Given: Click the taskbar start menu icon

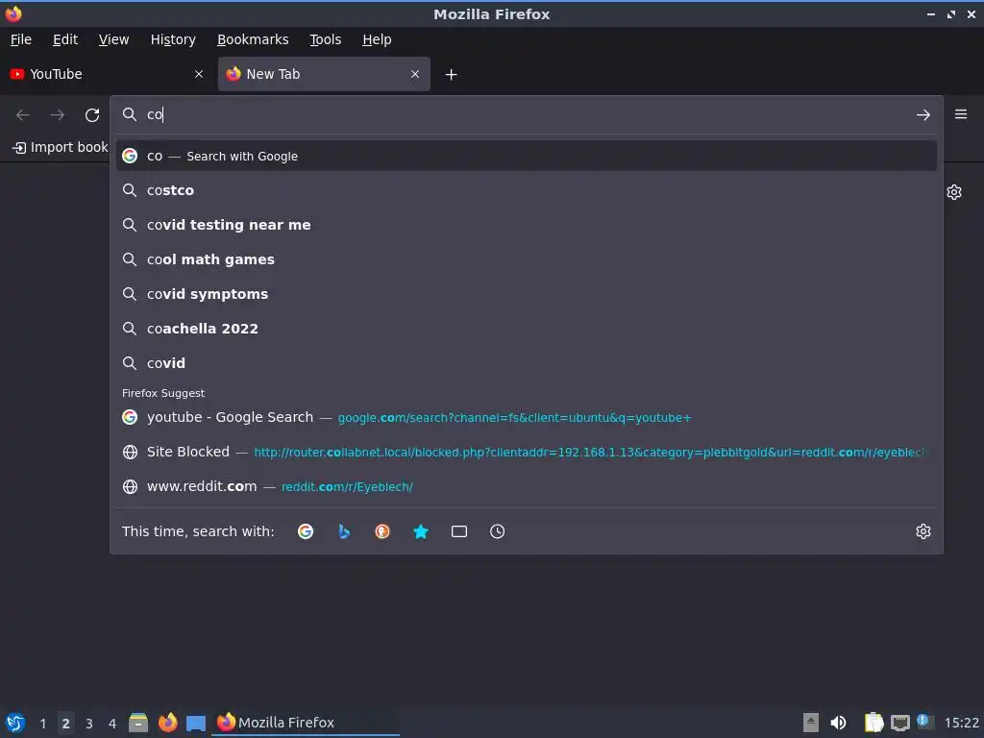Looking at the screenshot, I should pos(15,723).
